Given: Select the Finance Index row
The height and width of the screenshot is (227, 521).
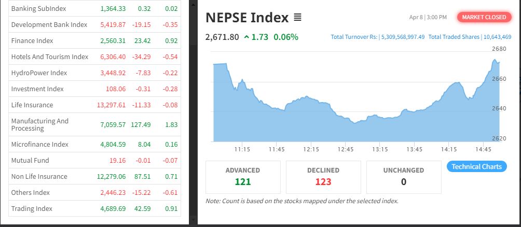Looking at the screenshot, I should [x=94, y=40].
